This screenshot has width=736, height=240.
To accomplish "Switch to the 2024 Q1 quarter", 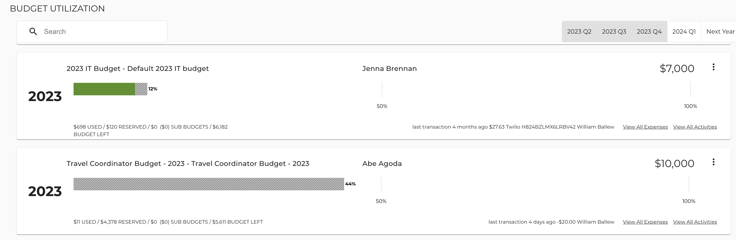I will (x=684, y=31).
